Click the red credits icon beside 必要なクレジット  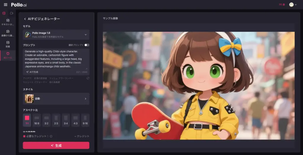coord(24,136)
